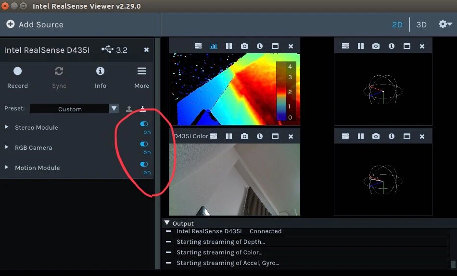
Task: Click the color camera image
Action: 235,180
